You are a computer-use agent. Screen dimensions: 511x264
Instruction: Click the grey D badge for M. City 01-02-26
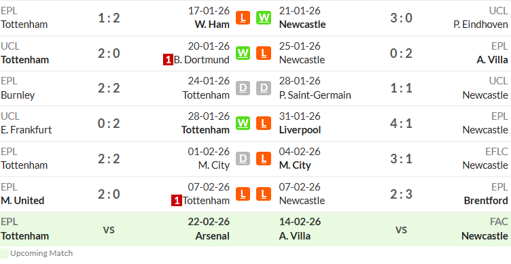tap(243, 159)
